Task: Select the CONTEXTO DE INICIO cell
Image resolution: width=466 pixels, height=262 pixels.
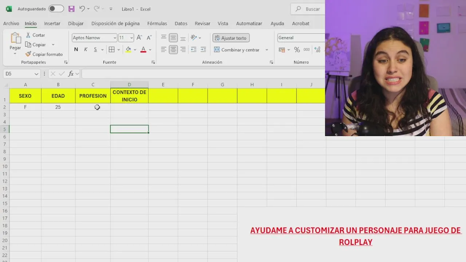Action: pyautogui.click(x=129, y=96)
